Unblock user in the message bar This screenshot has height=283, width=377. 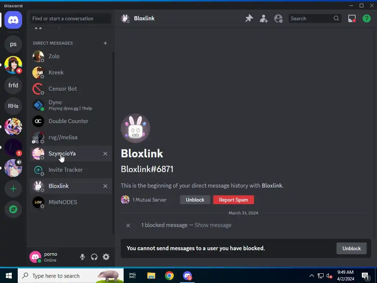[351, 248]
